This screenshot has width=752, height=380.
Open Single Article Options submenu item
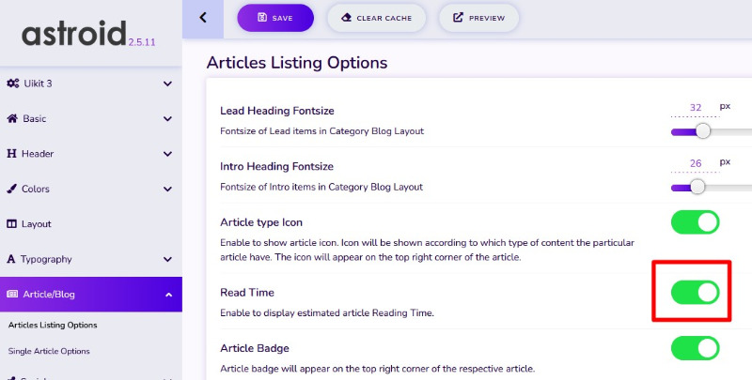click(49, 351)
